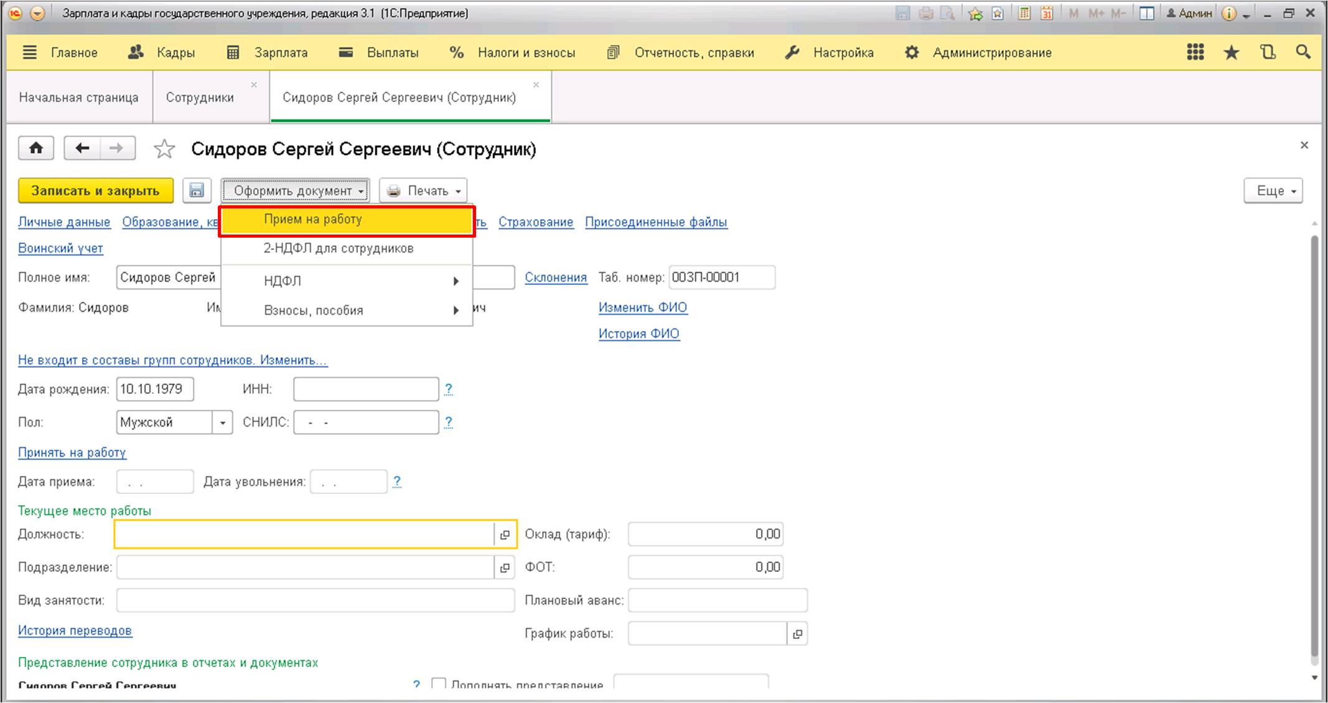Open the history scroll icon
1328x703 pixels.
coord(1268,52)
